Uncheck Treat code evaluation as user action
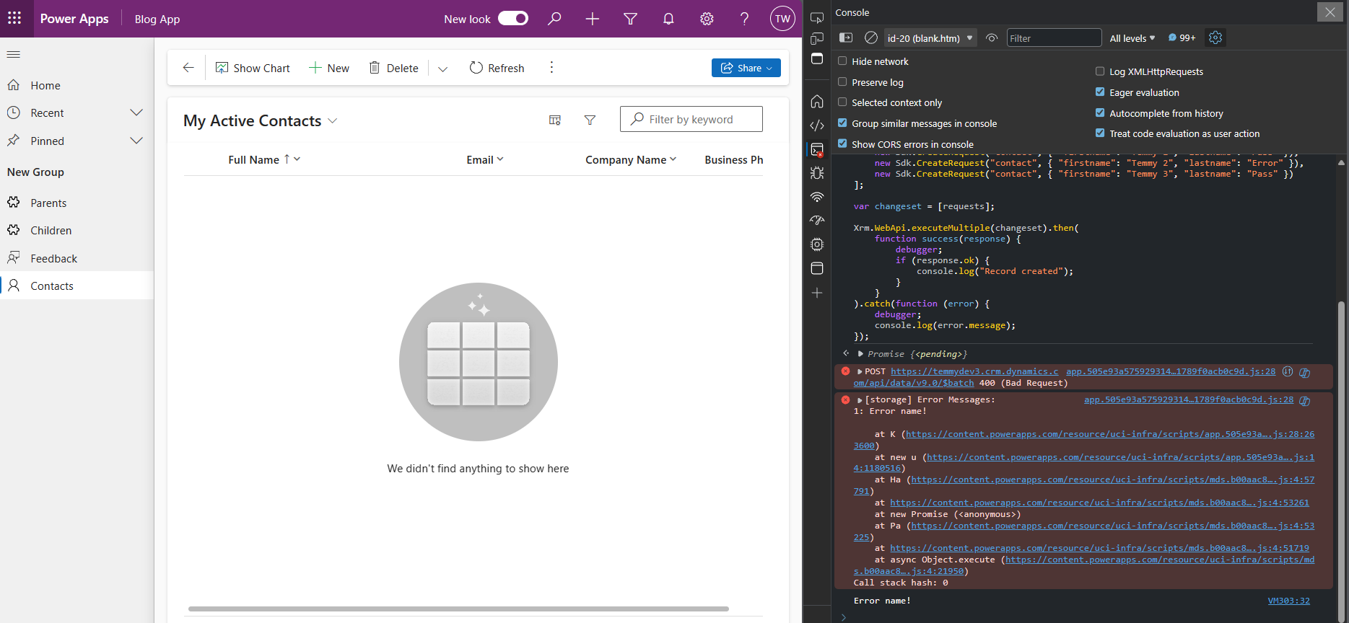 pos(1100,133)
